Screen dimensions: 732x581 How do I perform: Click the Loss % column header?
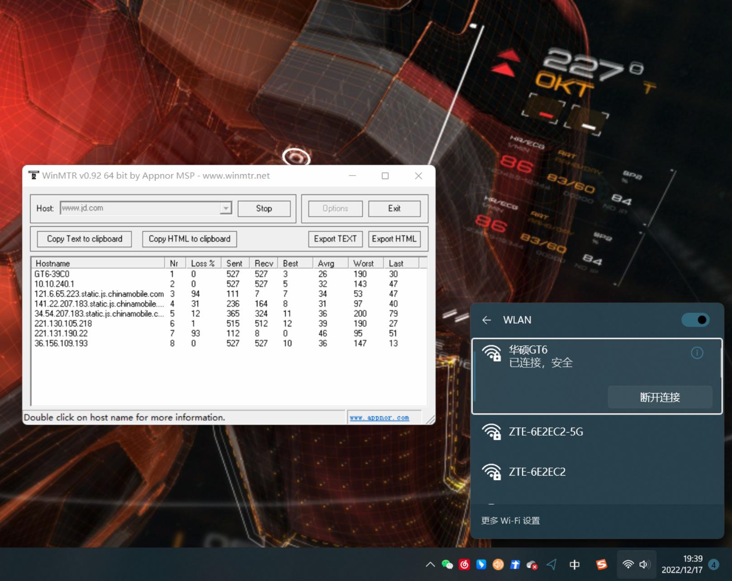[x=203, y=263]
